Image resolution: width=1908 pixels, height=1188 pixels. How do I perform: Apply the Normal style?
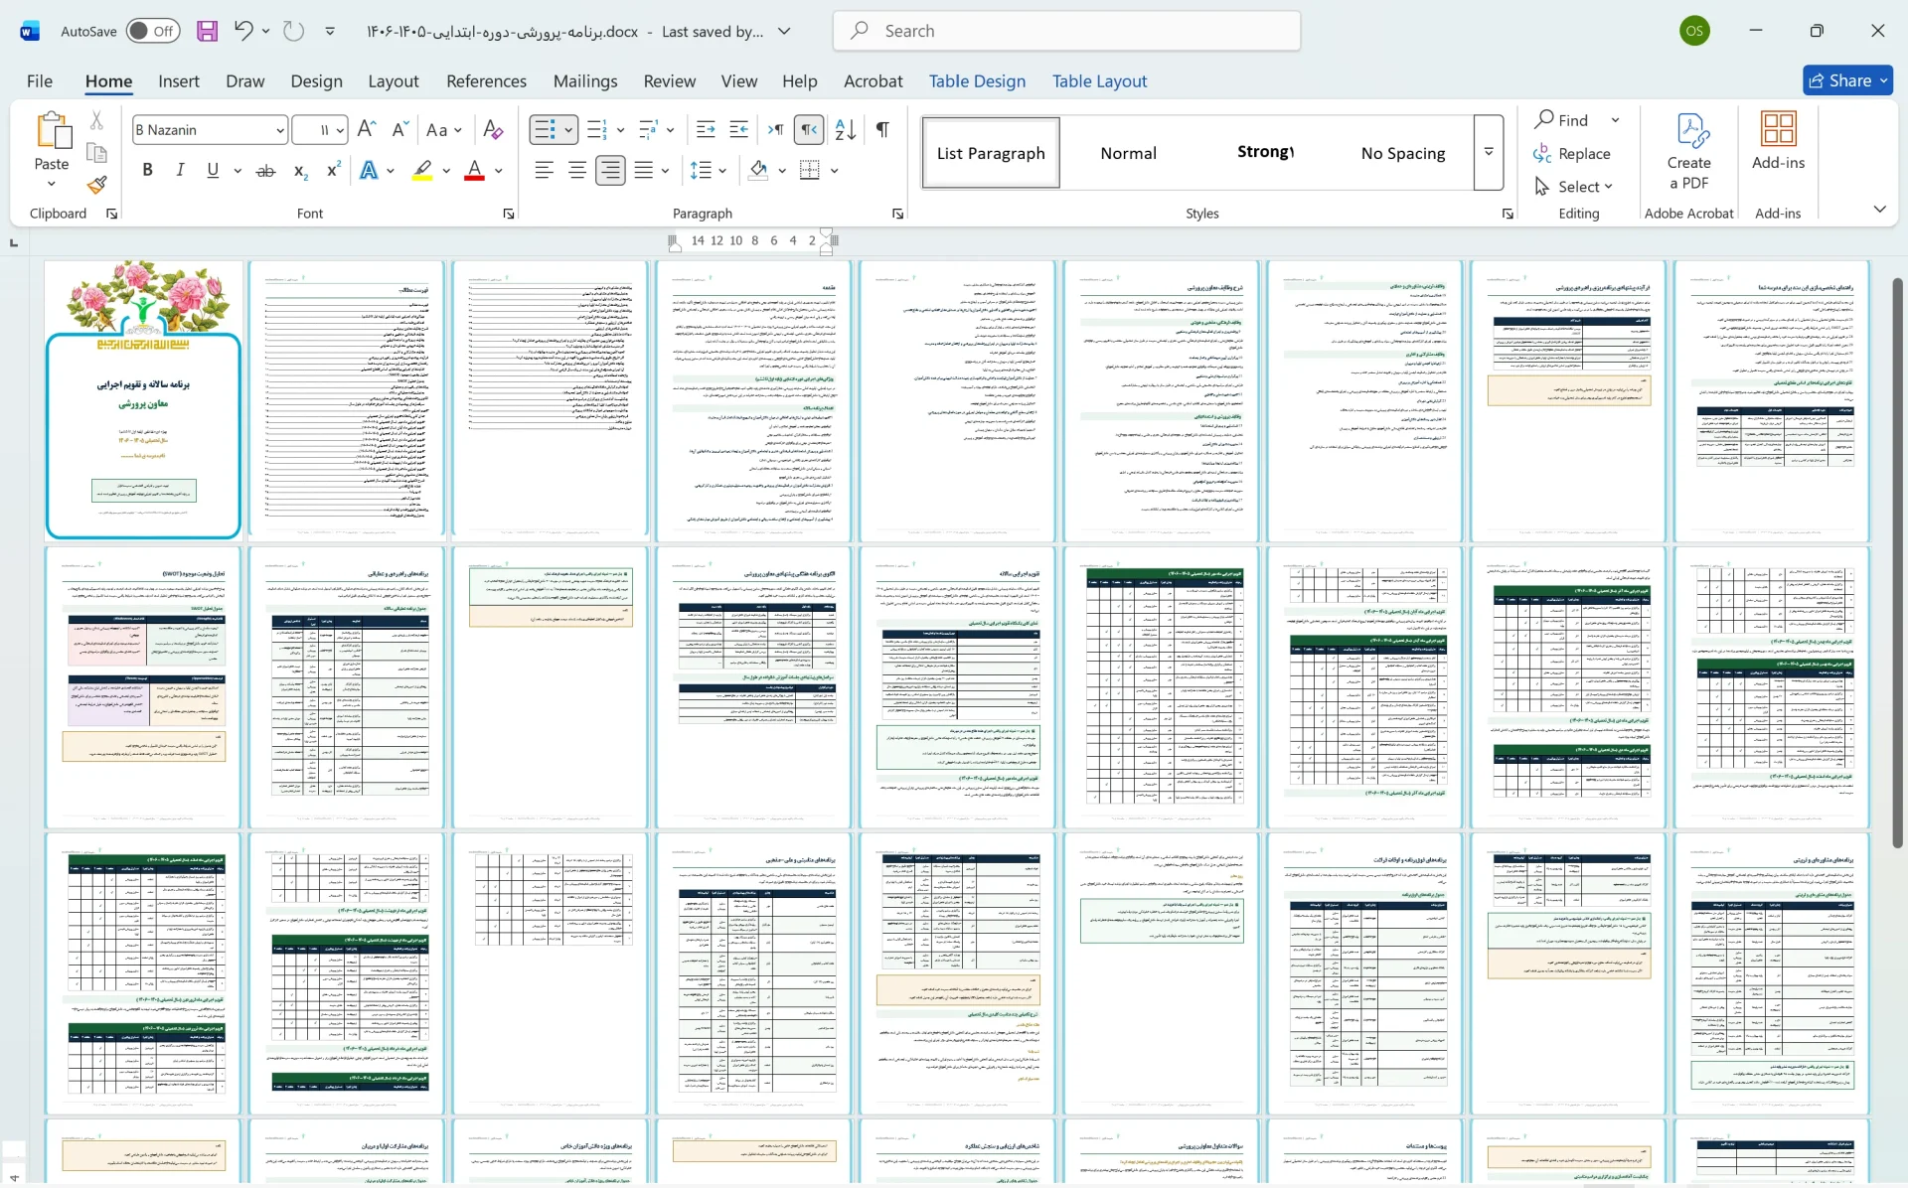[x=1128, y=153]
